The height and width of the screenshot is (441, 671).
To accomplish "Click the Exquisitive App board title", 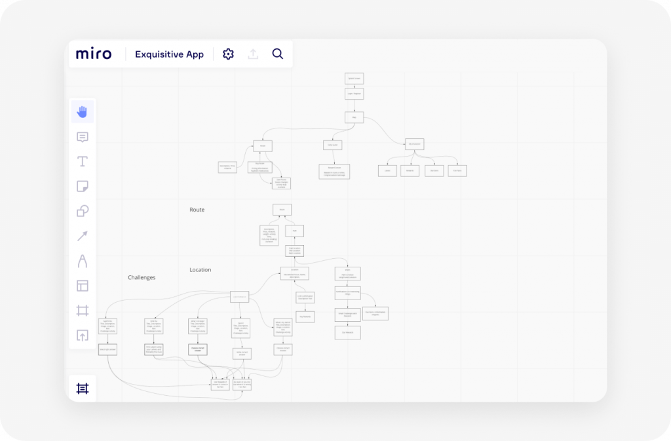I will click(x=169, y=54).
